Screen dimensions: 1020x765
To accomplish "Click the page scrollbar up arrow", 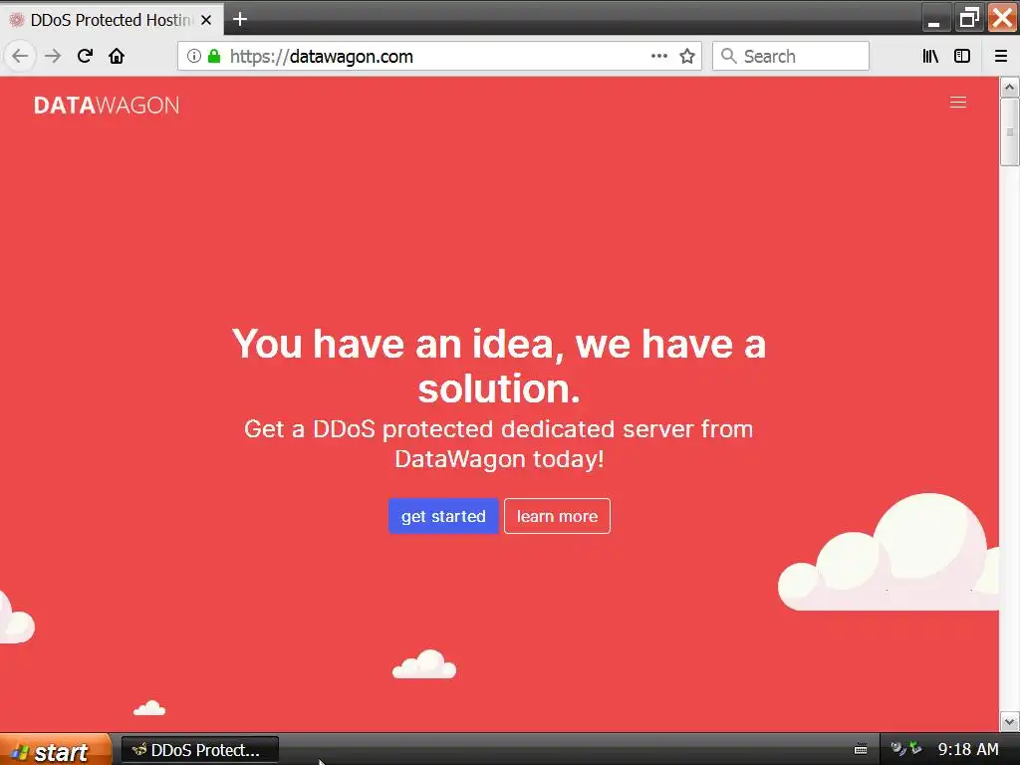I will [x=1009, y=88].
